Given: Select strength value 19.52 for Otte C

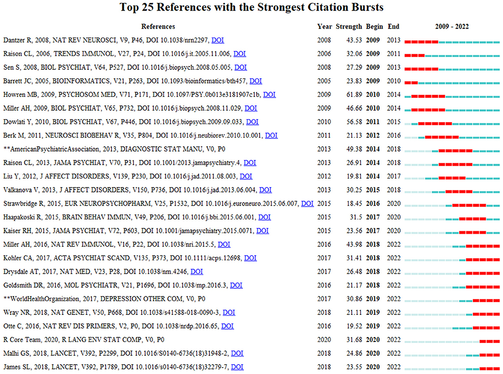Looking at the screenshot, I should [354, 326].
